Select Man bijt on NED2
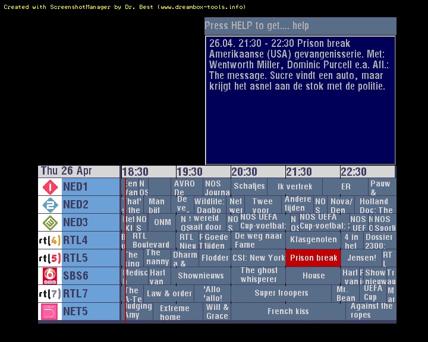 [x=157, y=204]
